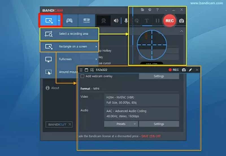
Task: Expand the Fullscreen submenu arrow
Action: 96,59
